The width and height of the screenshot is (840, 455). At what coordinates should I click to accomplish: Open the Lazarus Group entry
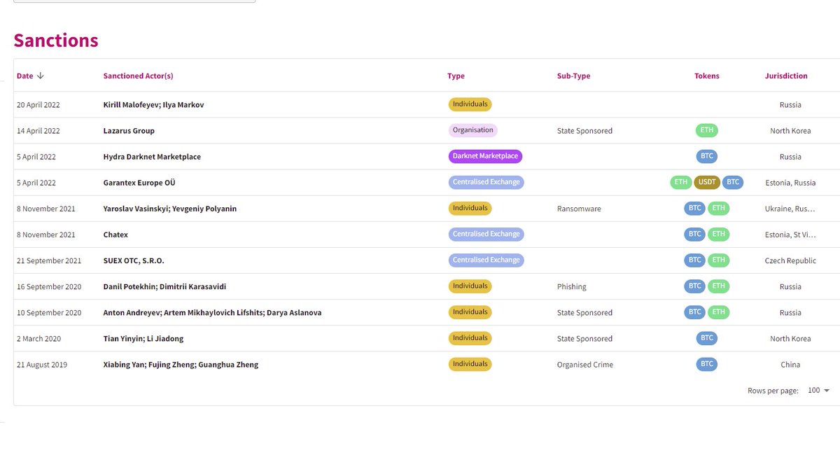tap(129, 131)
